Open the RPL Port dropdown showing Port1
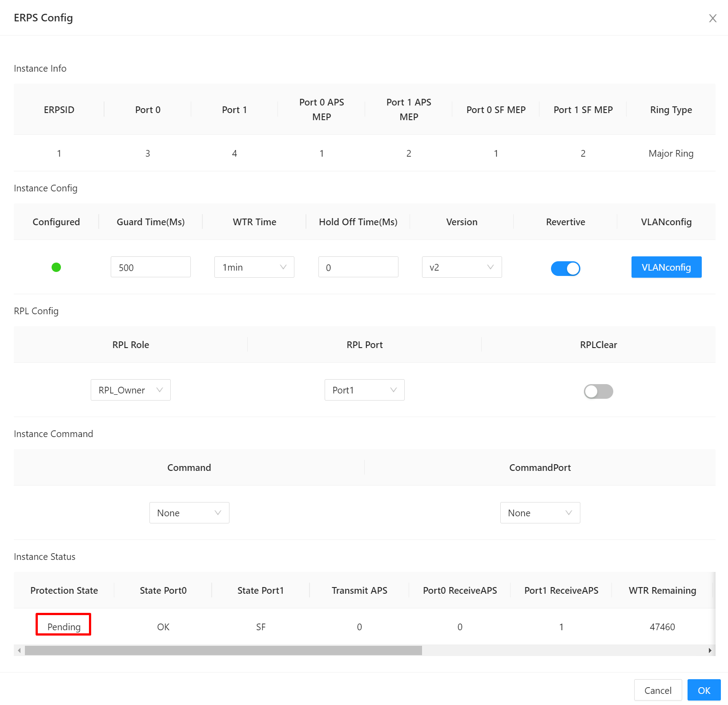728x705 pixels. tap(365, 390)
